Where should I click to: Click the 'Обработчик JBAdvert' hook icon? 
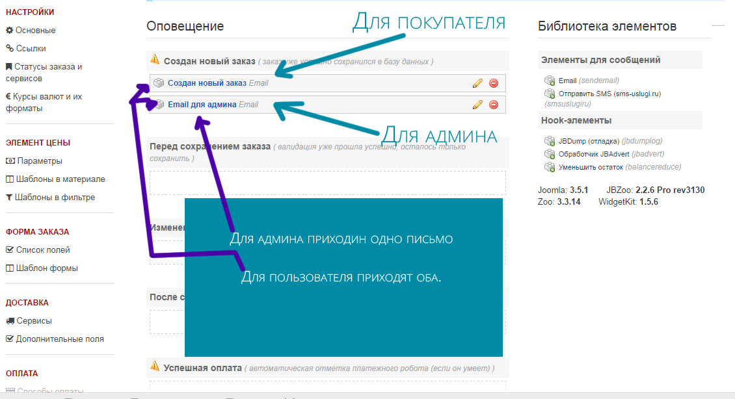[550, 154]
